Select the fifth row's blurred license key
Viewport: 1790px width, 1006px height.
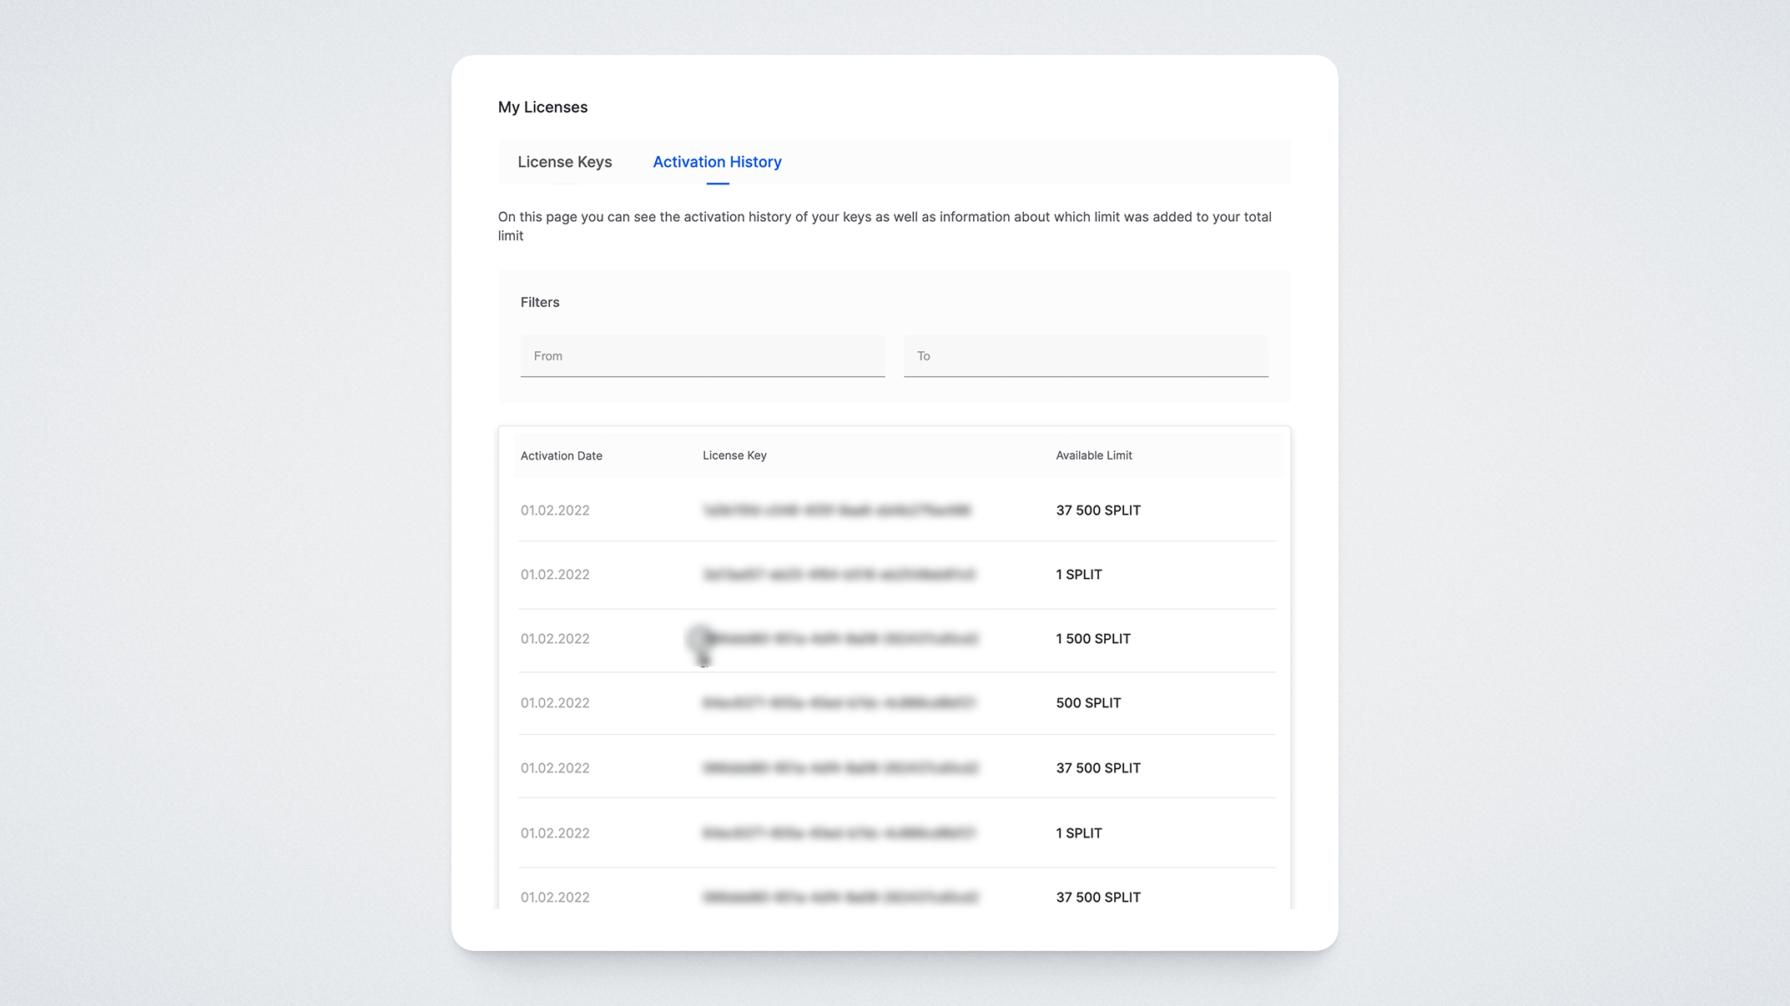(x=840, y=768)
